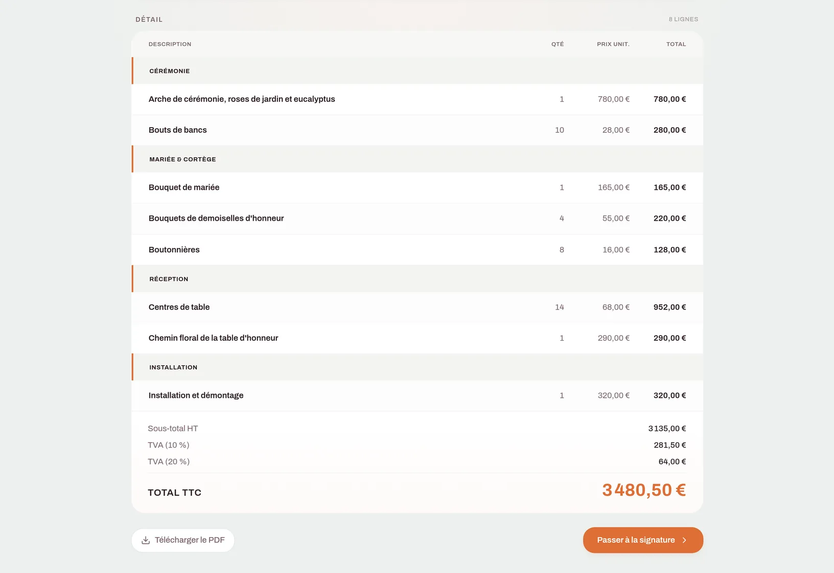Click the TVA (10 %) label

point(169,445)
